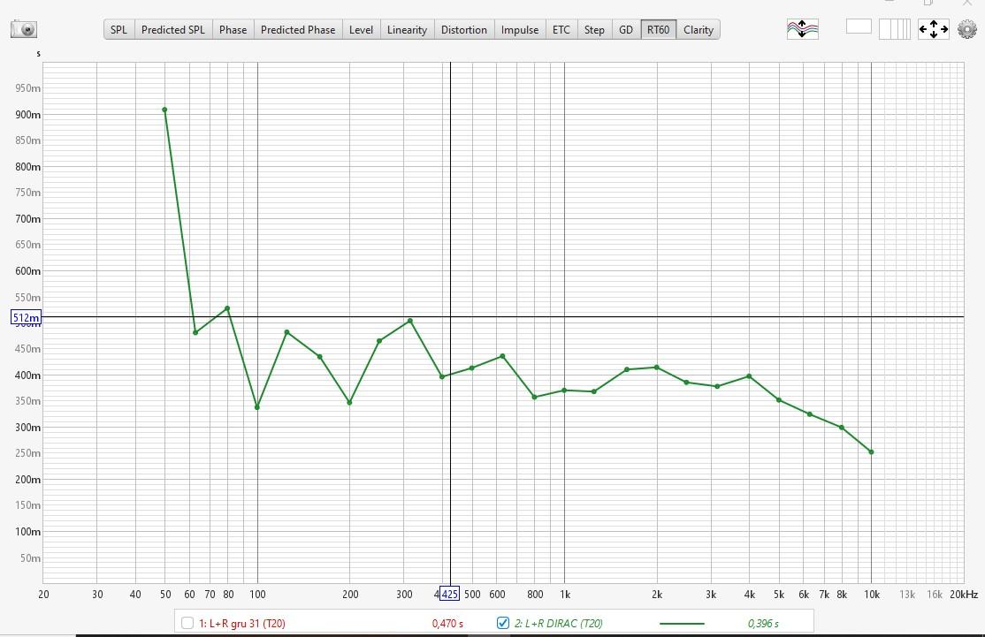Open the ETC graph tab
Image resolution: width=985 pixels, height=637 pixels.
[x=561, y=29]
